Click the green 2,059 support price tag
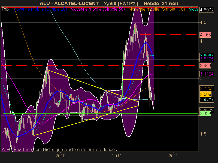The height and width of the screenshot is (163, 218). click(205, 113)
